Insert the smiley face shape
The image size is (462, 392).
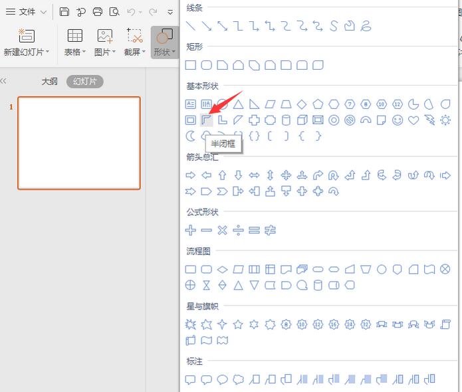[x=398, y=120]
